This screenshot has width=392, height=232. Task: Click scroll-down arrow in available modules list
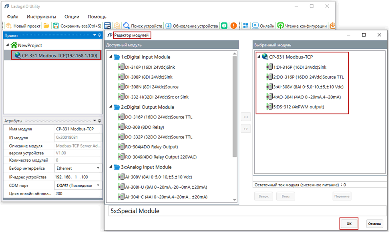tap(235, 200)
